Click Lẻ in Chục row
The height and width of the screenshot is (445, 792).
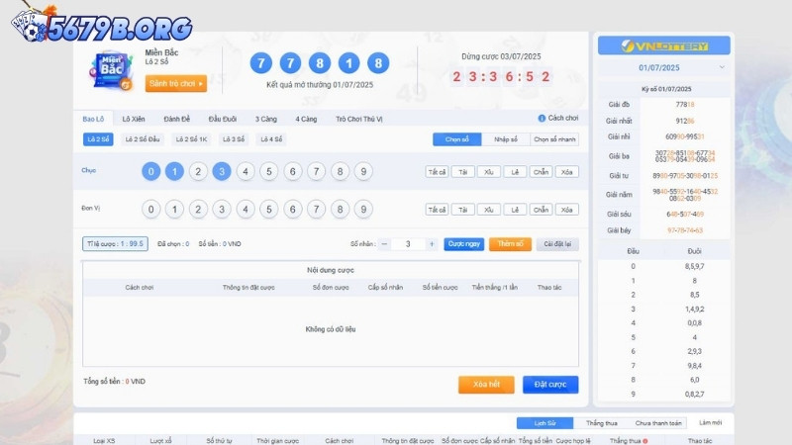(x=515, y=172)
